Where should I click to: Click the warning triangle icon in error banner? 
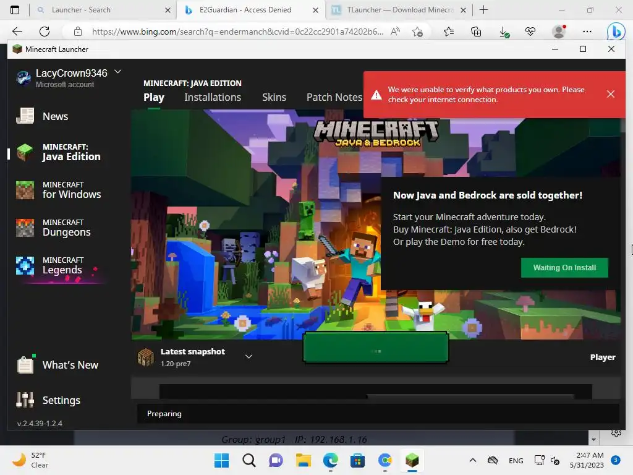click(376, 95)
